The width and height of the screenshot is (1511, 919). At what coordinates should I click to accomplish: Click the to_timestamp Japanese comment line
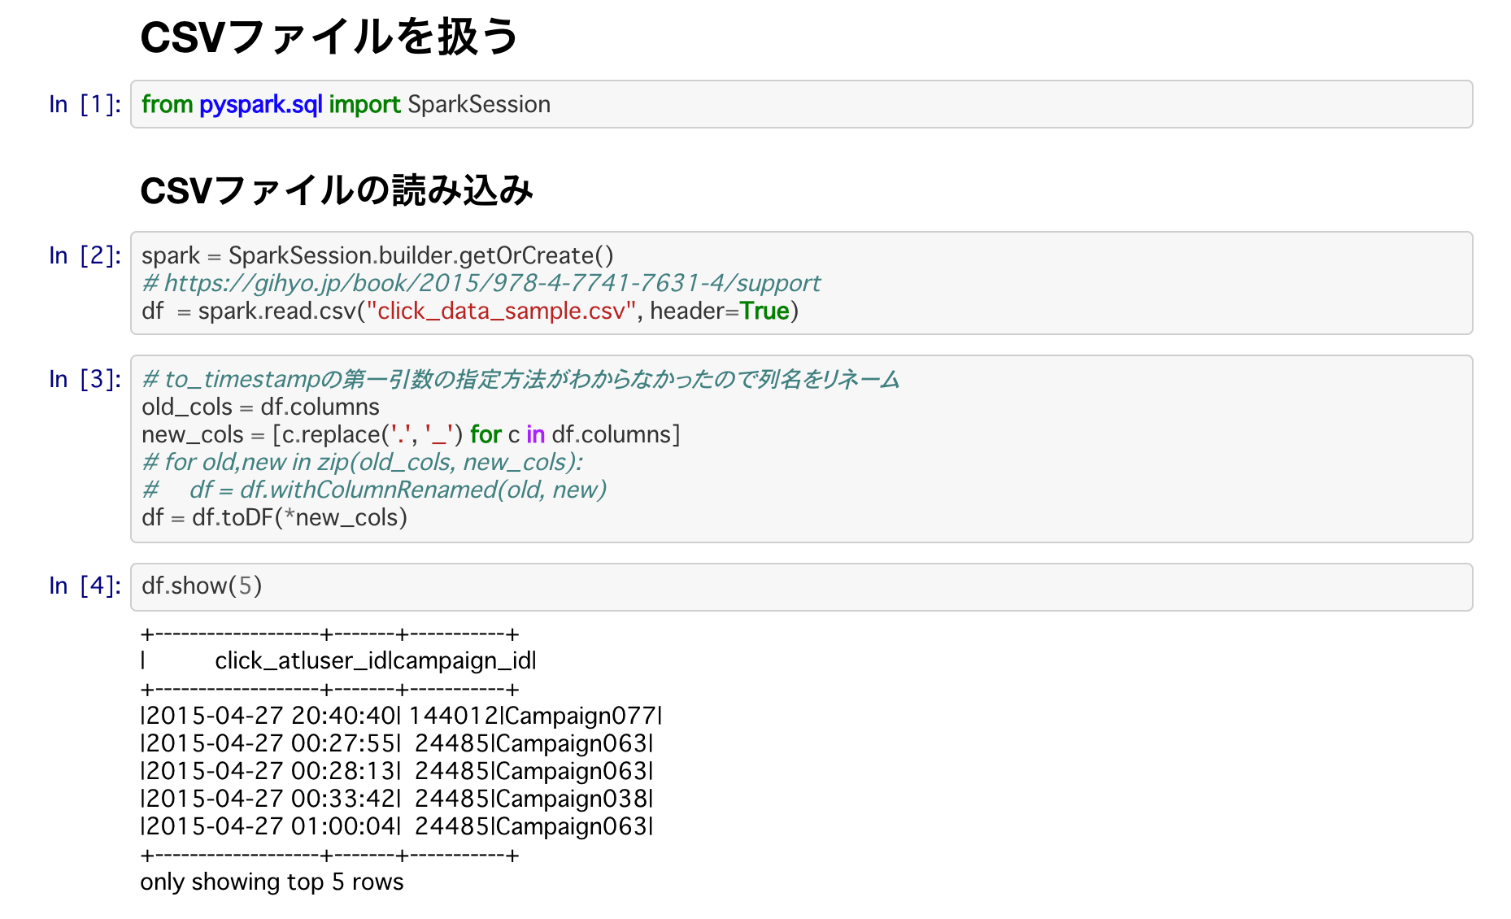pos(520,378)
